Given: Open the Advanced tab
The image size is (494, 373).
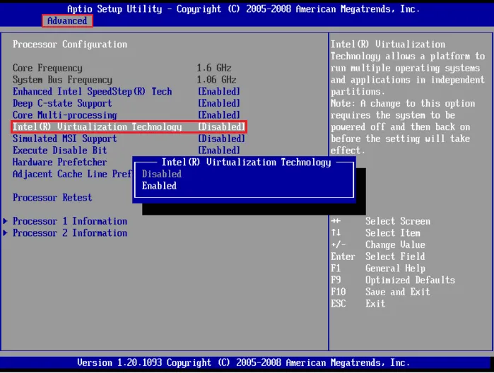Looking at the screenshot, I should coord(67,20).
